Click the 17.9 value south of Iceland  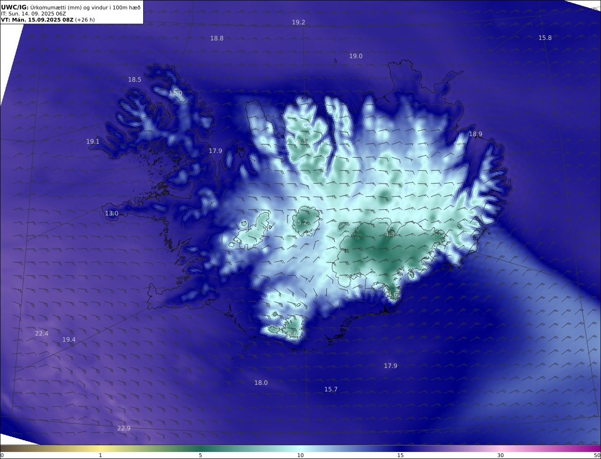(391, 366)
